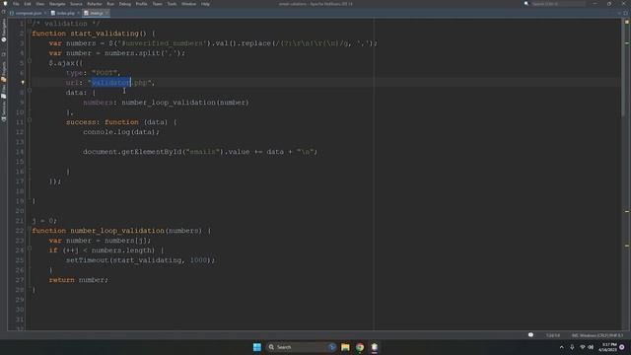
Task: Collapse the data block fold on line 8
Action: [x=30, y=91]
